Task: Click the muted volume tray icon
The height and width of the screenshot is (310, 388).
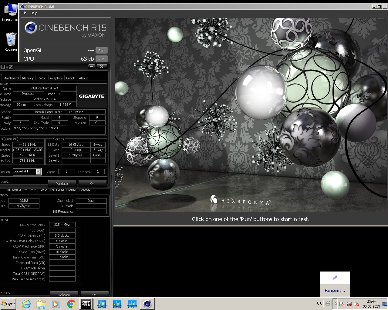Action: 356,304
